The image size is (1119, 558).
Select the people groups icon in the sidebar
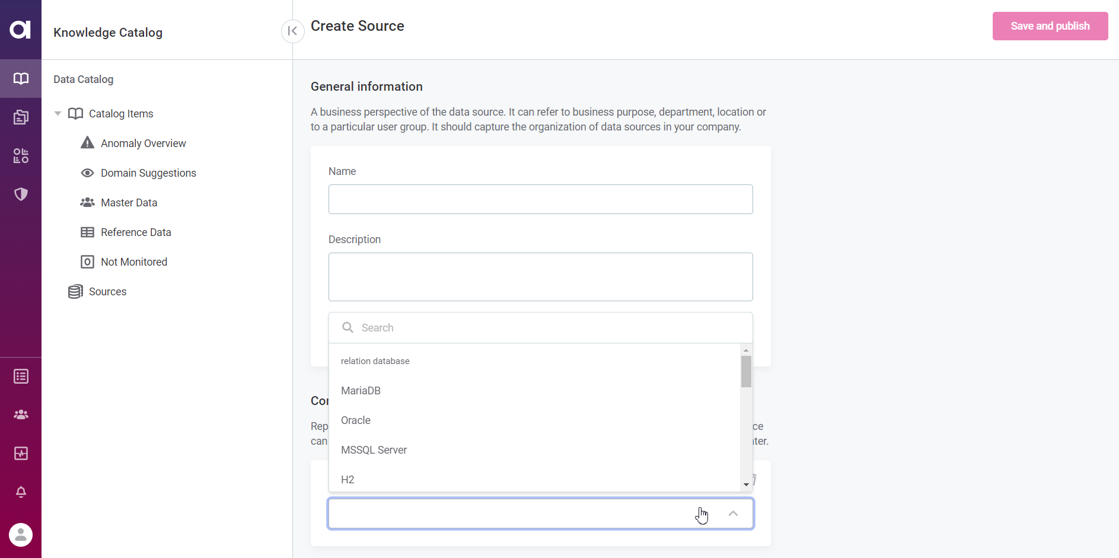[21, 414]
